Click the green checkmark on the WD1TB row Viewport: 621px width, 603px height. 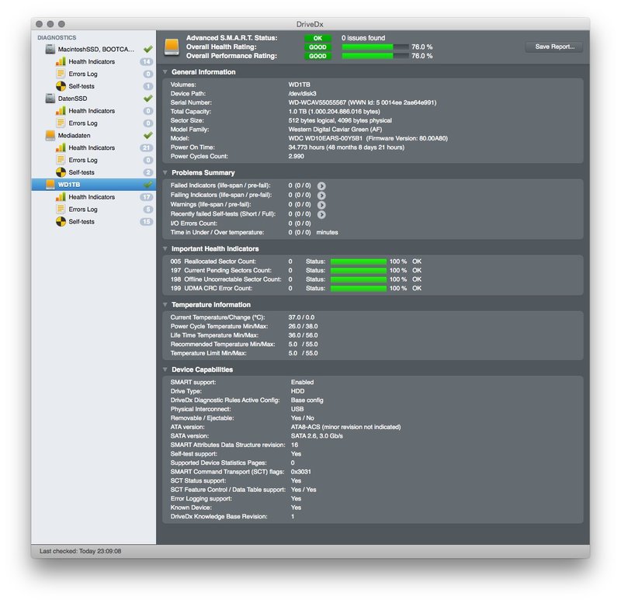pos(148,185)
